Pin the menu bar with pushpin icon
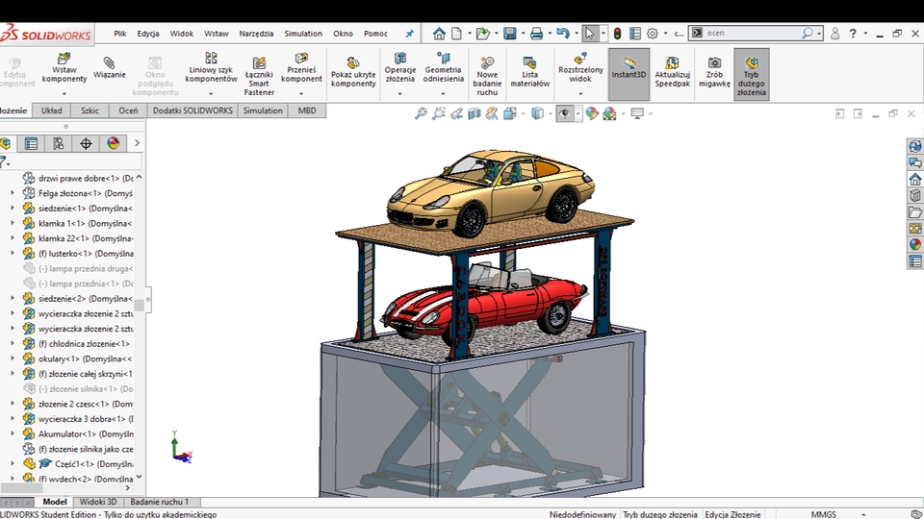924x519 pixels. pos(410,34)
